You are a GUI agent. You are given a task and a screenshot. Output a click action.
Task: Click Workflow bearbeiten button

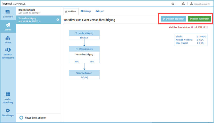click(173, 19)
